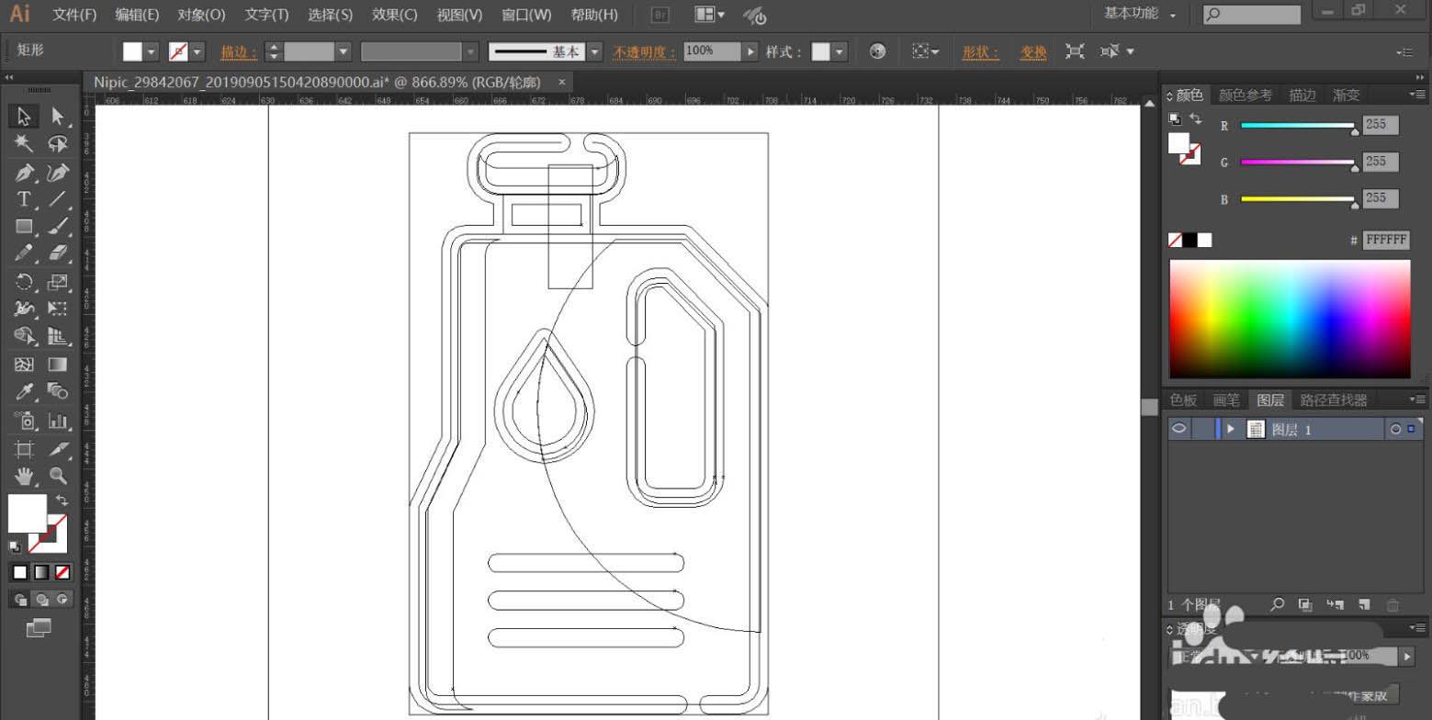
Task: Open the stroke color dropdown in control bar
Action: pos(197,51)
